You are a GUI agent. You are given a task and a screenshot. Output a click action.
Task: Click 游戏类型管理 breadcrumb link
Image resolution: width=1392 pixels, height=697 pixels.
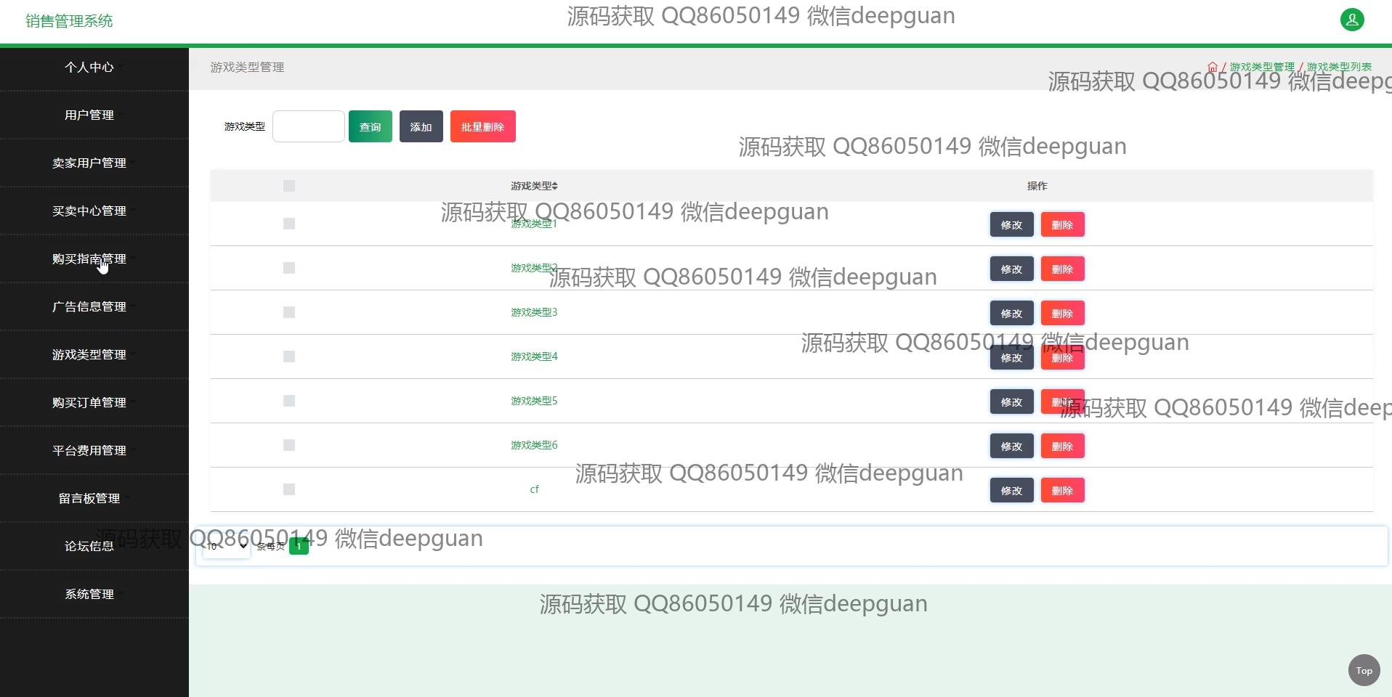[1261, 67]
